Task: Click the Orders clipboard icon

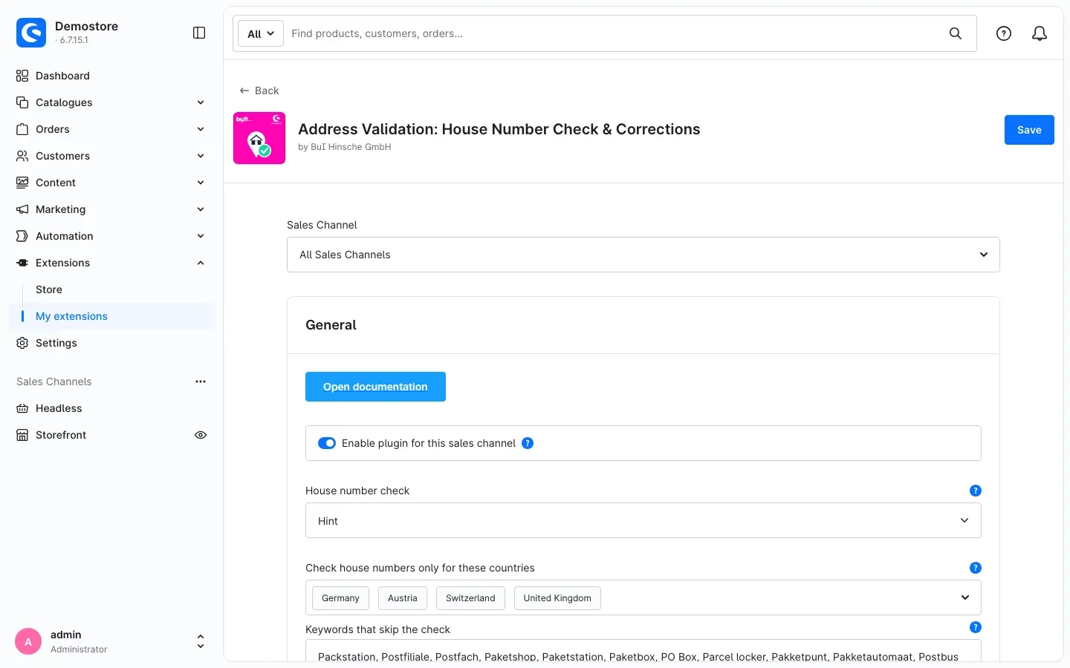Action: point(22,129)
